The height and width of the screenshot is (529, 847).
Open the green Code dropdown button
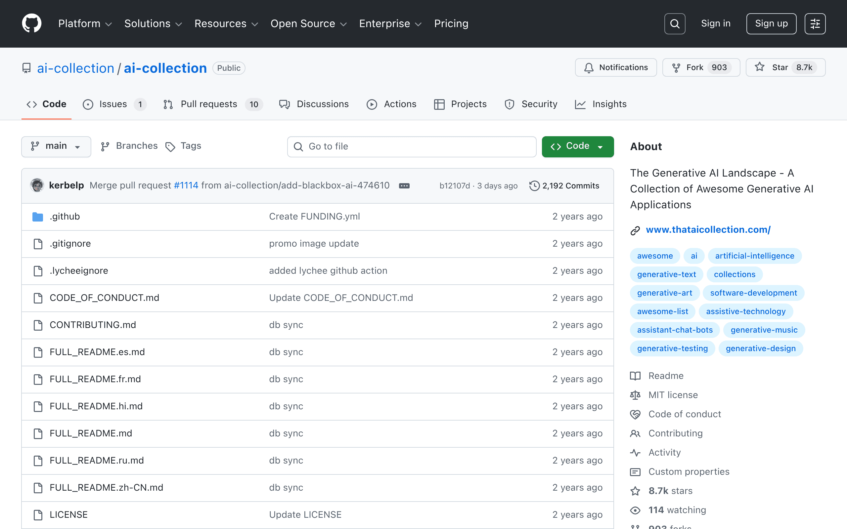[x=577, y=146]
